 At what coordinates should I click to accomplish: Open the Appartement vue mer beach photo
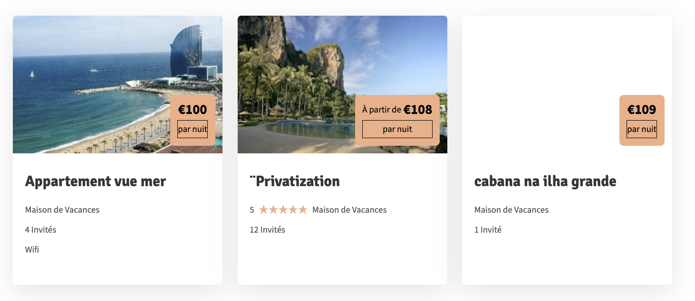90,85
